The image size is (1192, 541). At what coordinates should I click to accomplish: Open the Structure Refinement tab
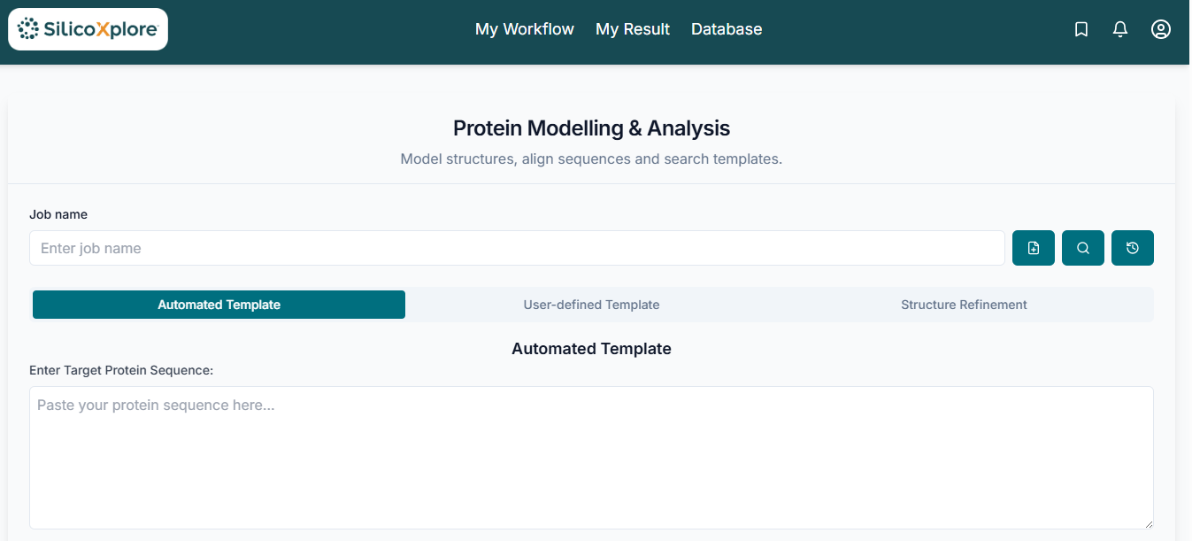point(964,304)
